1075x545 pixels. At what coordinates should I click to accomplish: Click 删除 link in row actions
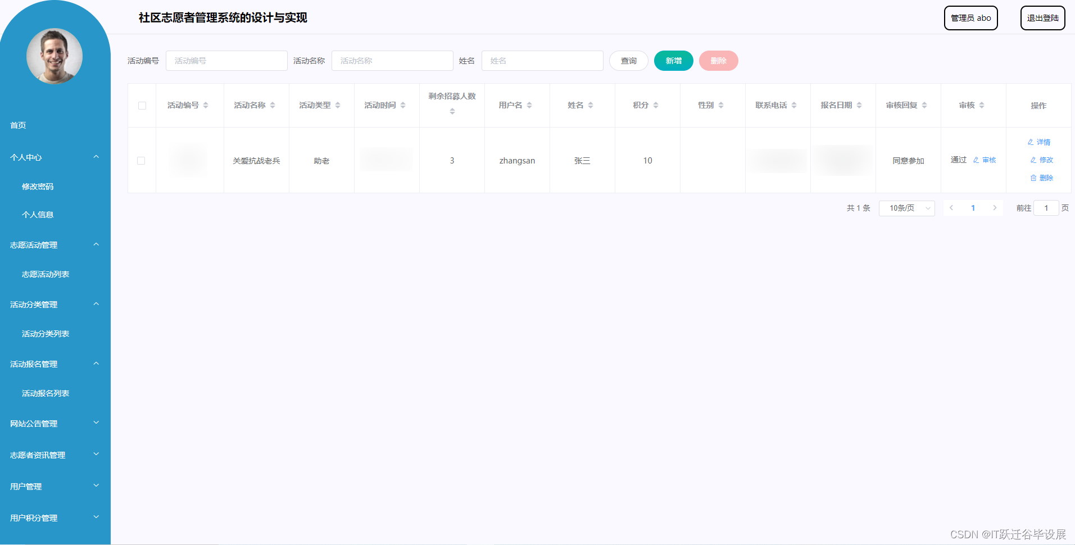coord(1041,178)
